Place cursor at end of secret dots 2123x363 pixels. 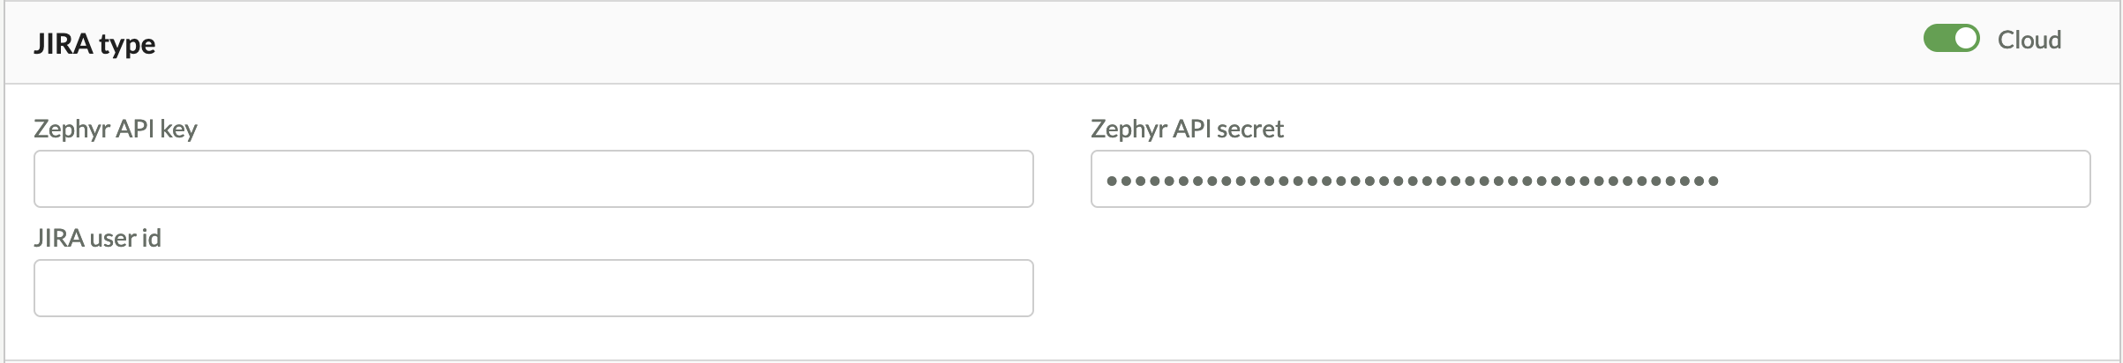click(1722, 181)
